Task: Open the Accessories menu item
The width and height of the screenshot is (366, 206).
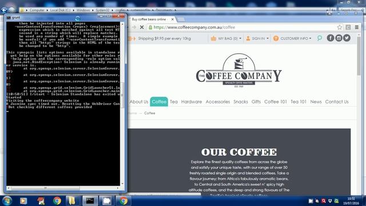Action: (x=217, y=102)
